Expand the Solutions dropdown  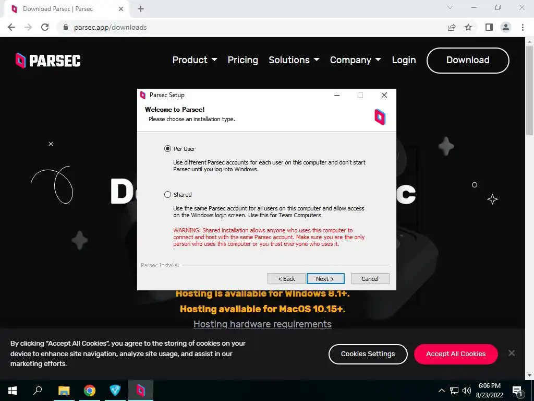coord(294,60)
